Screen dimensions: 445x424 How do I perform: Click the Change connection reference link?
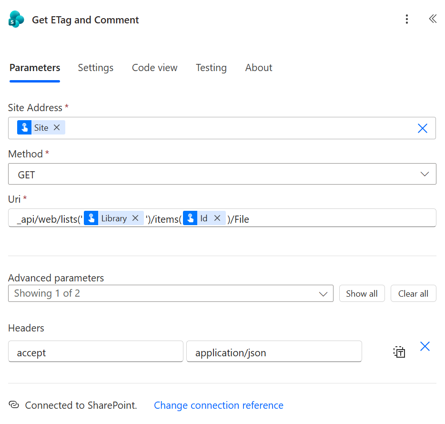point(218,405)
